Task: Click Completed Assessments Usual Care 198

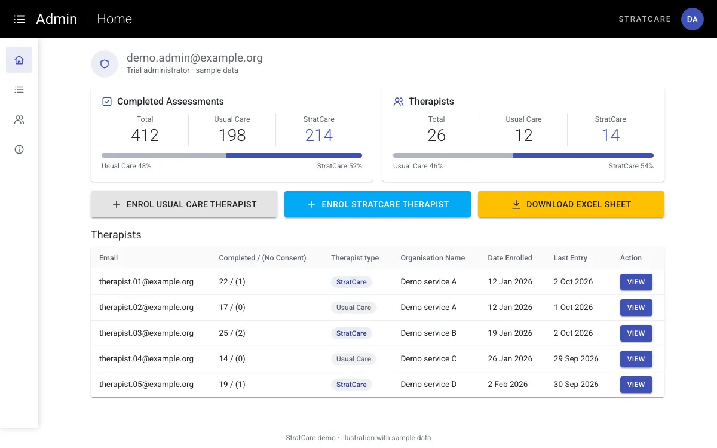Action: click(232, 136)
